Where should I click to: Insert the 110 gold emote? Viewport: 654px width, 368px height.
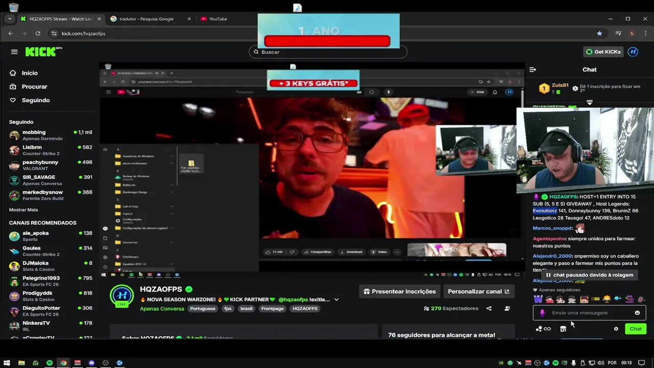pos(595,299)
